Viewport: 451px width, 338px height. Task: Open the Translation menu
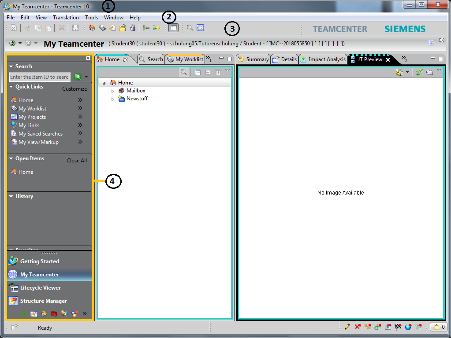66,18
